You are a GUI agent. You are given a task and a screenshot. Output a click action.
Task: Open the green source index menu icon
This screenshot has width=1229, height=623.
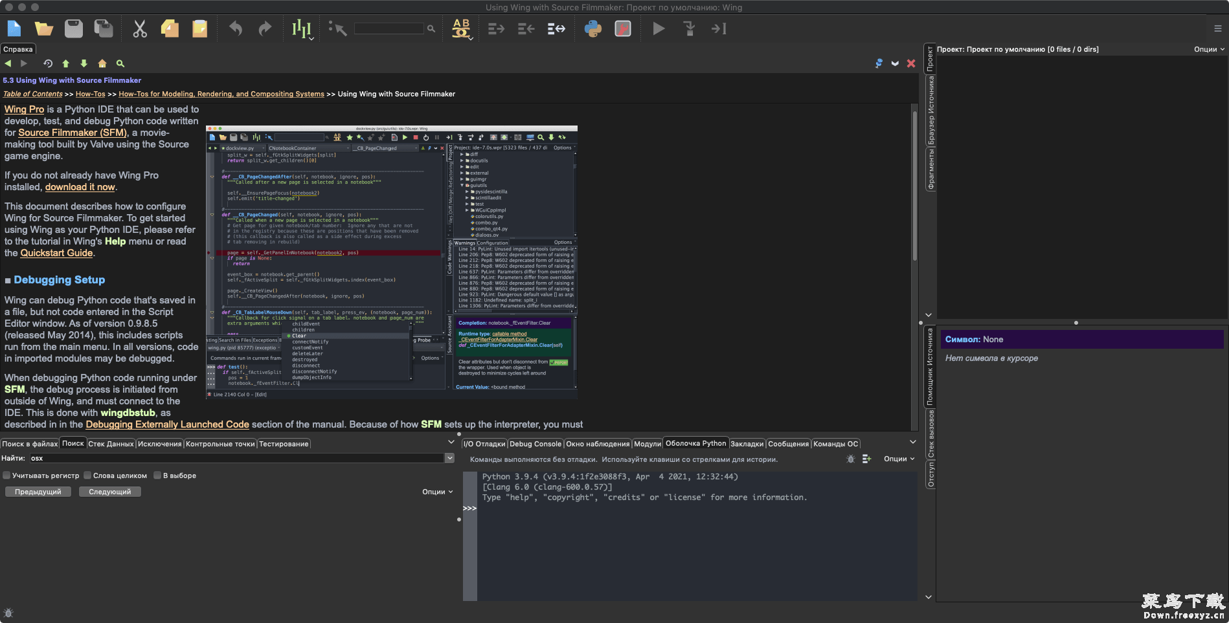pyautogui.click(x=302, y=29)
